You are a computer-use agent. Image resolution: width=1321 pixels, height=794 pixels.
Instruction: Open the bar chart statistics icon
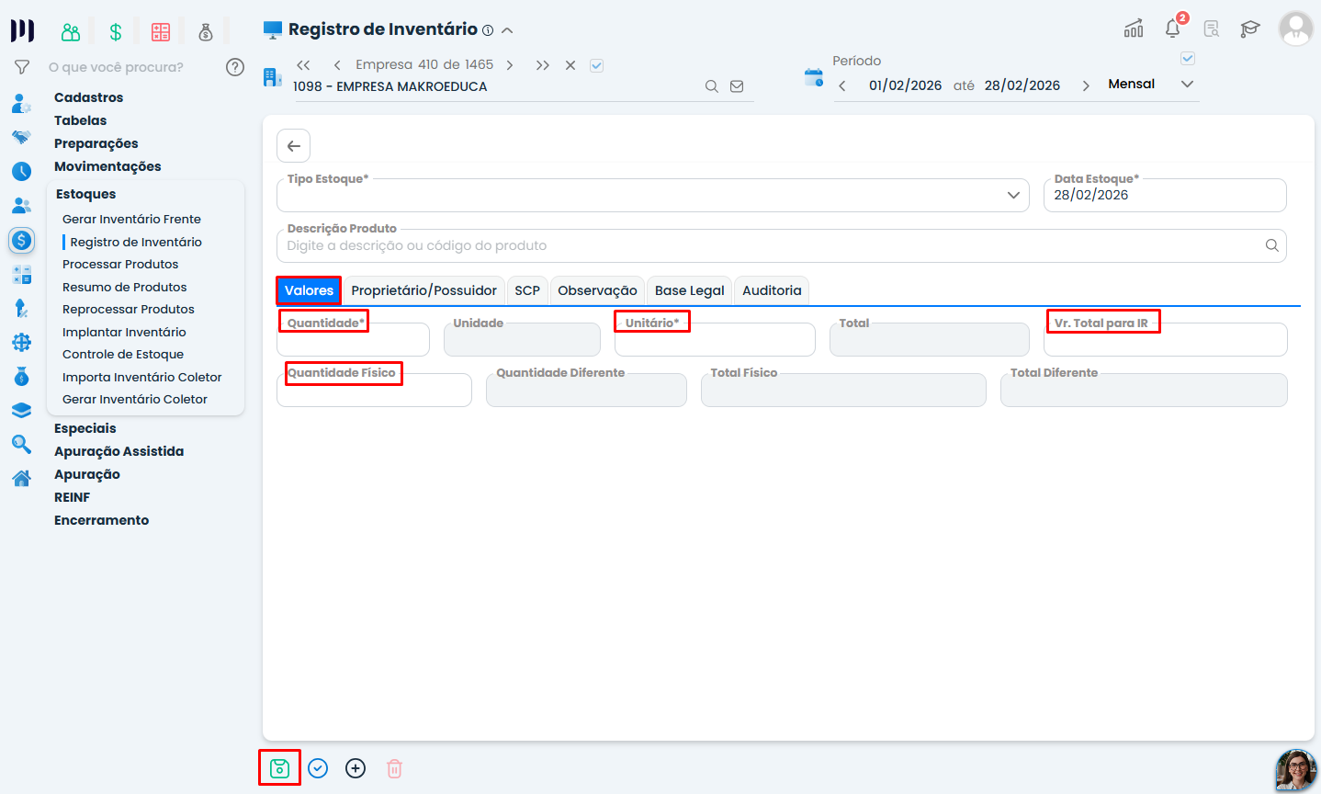(1134, 28)
